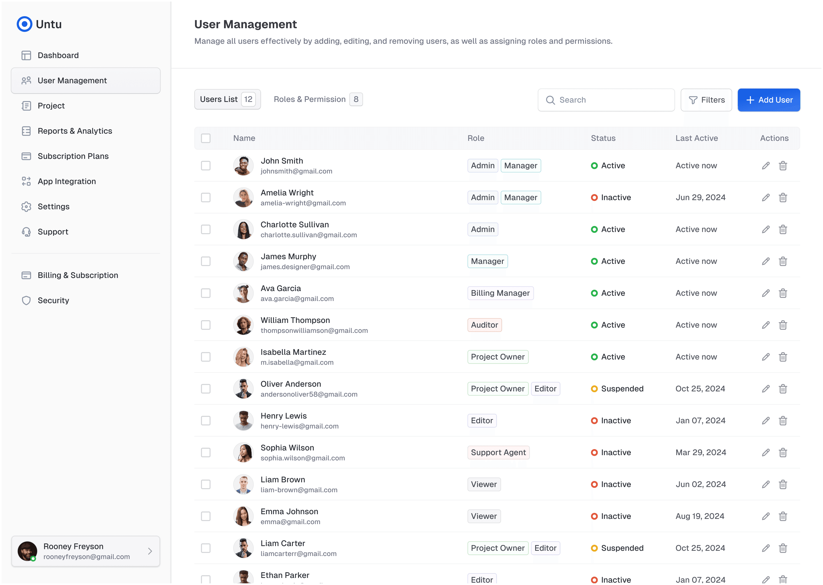This screenshot has width=823, height=585.
Task: Open Support via headset icon
Action: click(x=26, y=232)
